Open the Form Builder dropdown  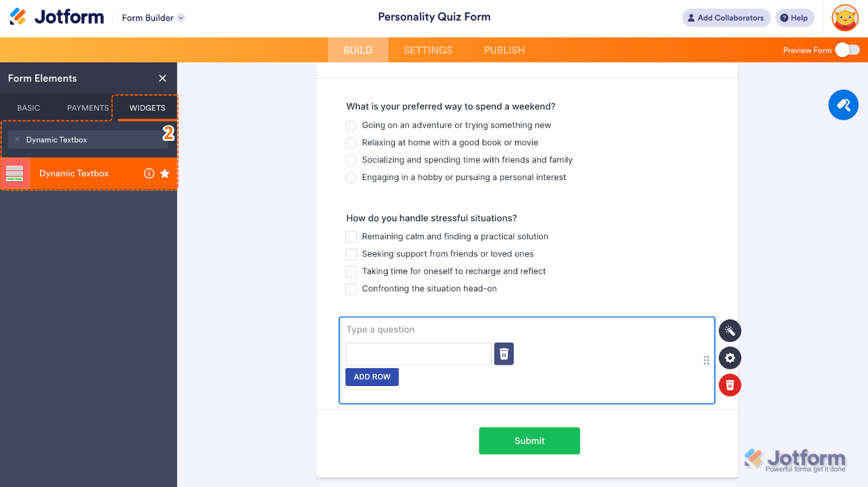[x=153, y=17]
